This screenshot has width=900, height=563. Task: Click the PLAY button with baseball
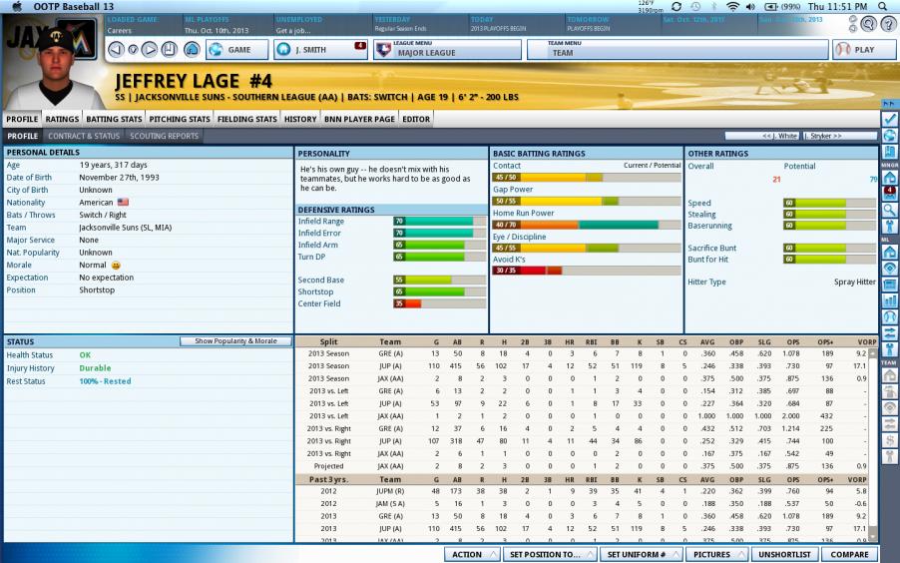864,49
